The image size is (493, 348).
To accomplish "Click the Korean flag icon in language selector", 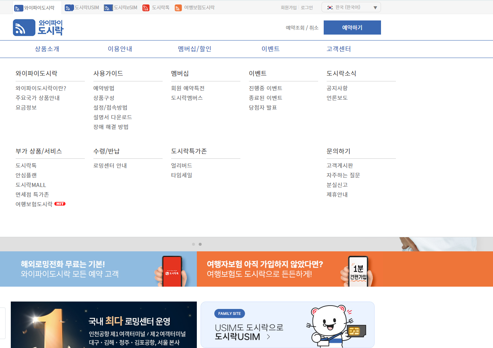I will tap(330, 7).
